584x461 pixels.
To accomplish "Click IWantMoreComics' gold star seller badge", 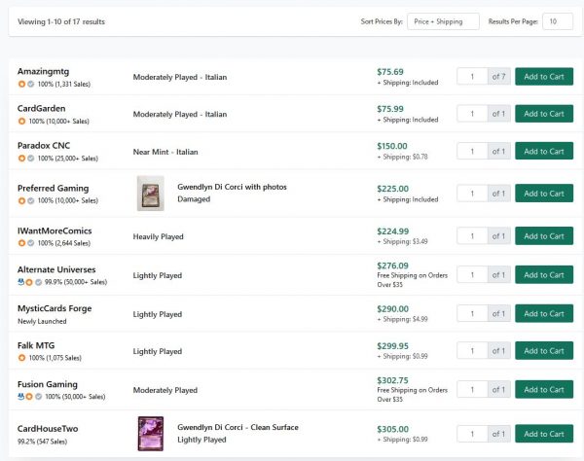I will 21,243.
